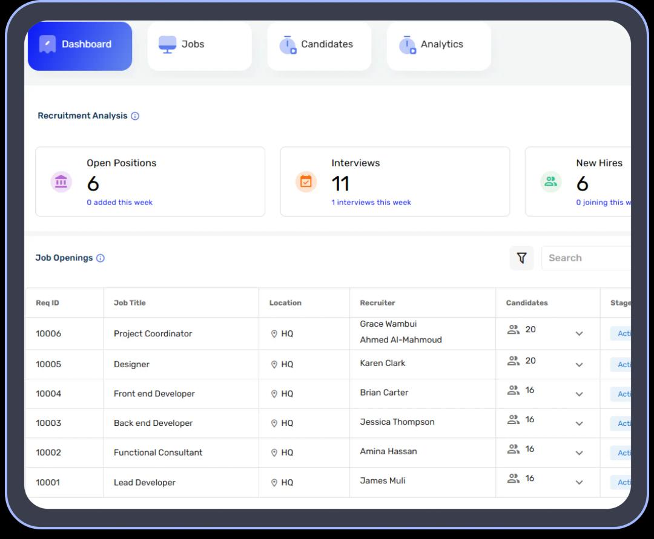Click the Job Openings info icon
Image resolution: width=654 pixels, height=539 pixels.
(x=101, y=258)
